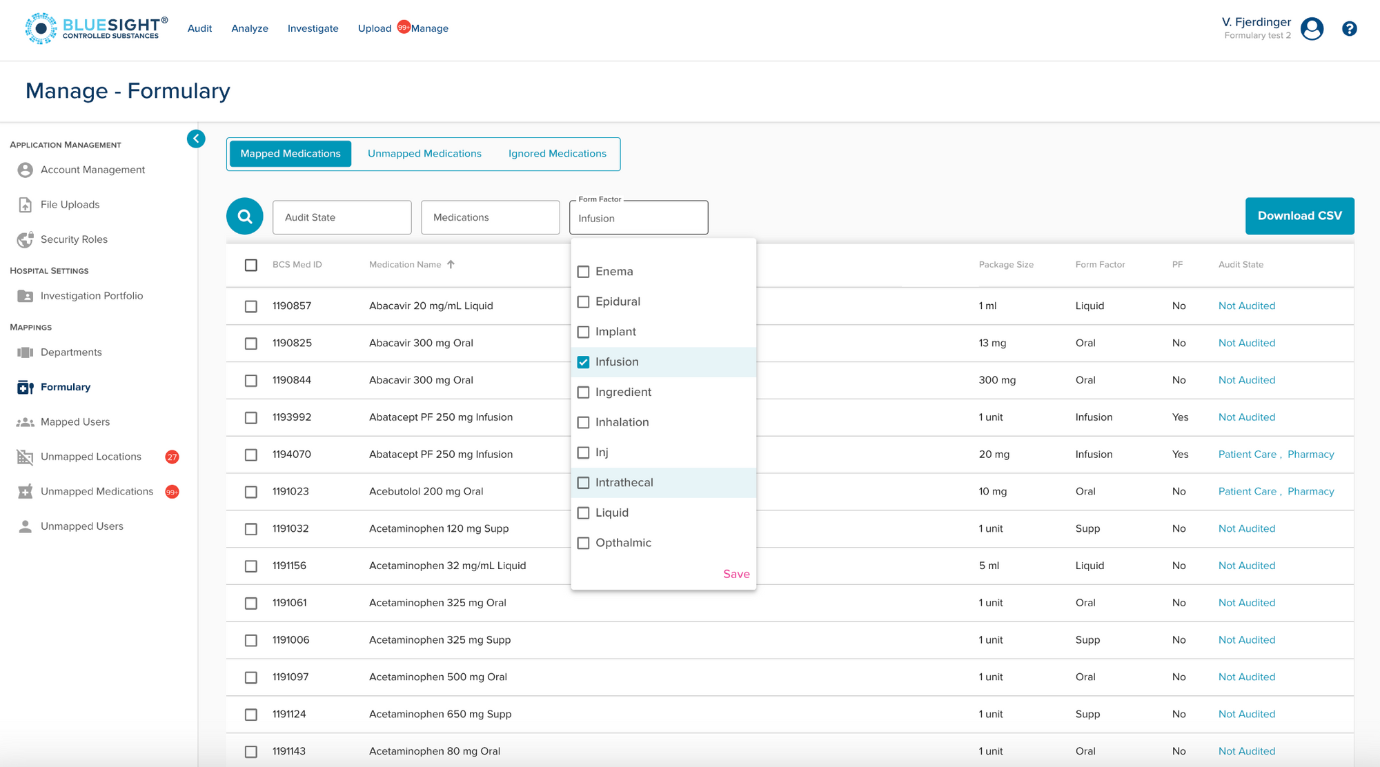Select row checkbox for 1190857
This screenshot has height=767, width=1380.
click(x=251, y=306)
